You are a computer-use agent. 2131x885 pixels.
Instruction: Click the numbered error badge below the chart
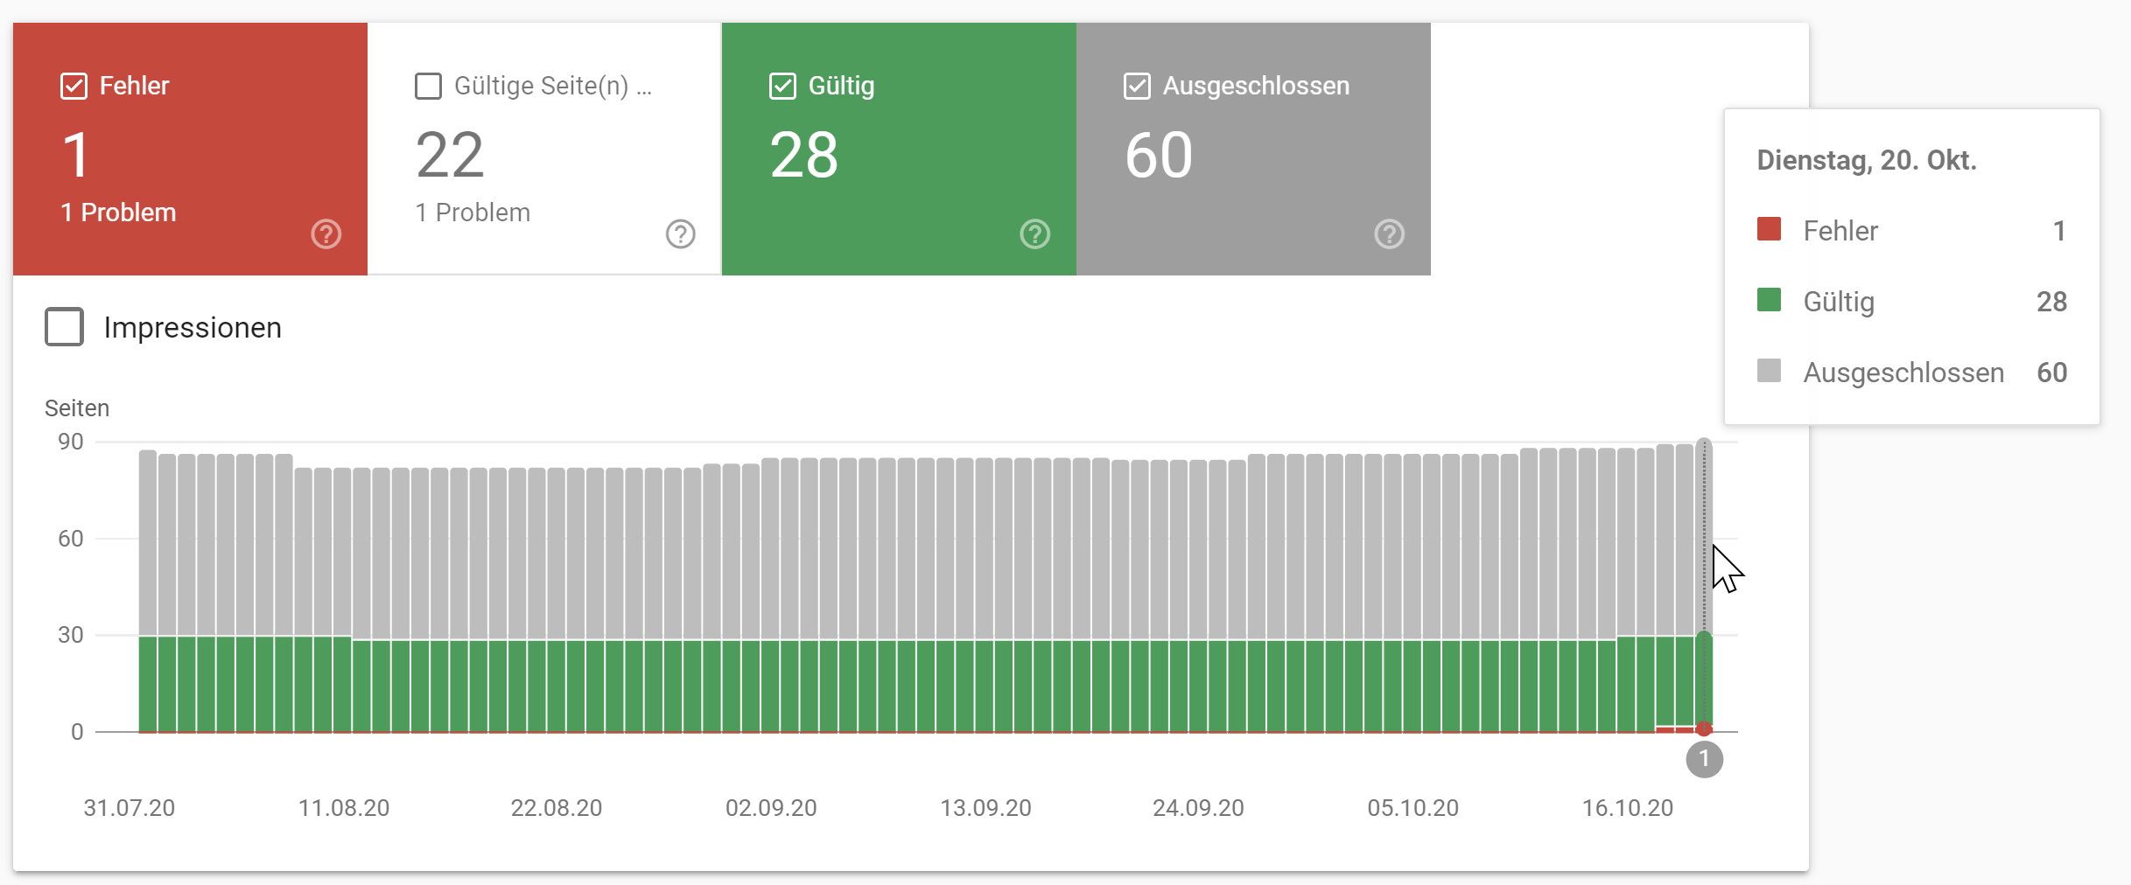coord(1703,760)
